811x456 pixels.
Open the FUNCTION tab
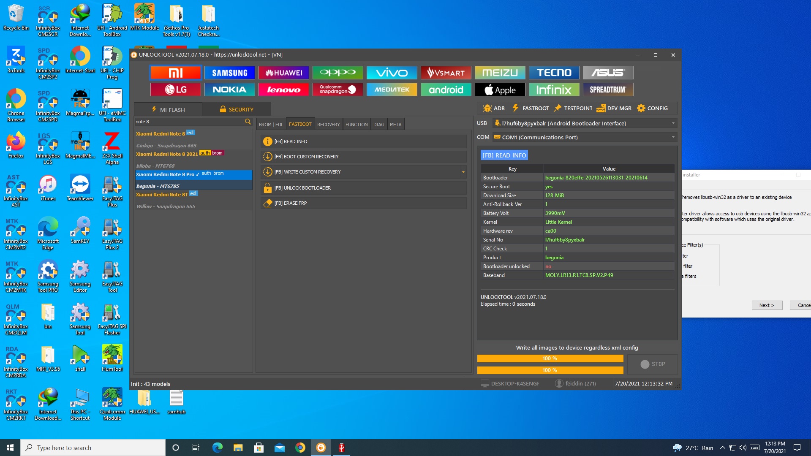357,125
